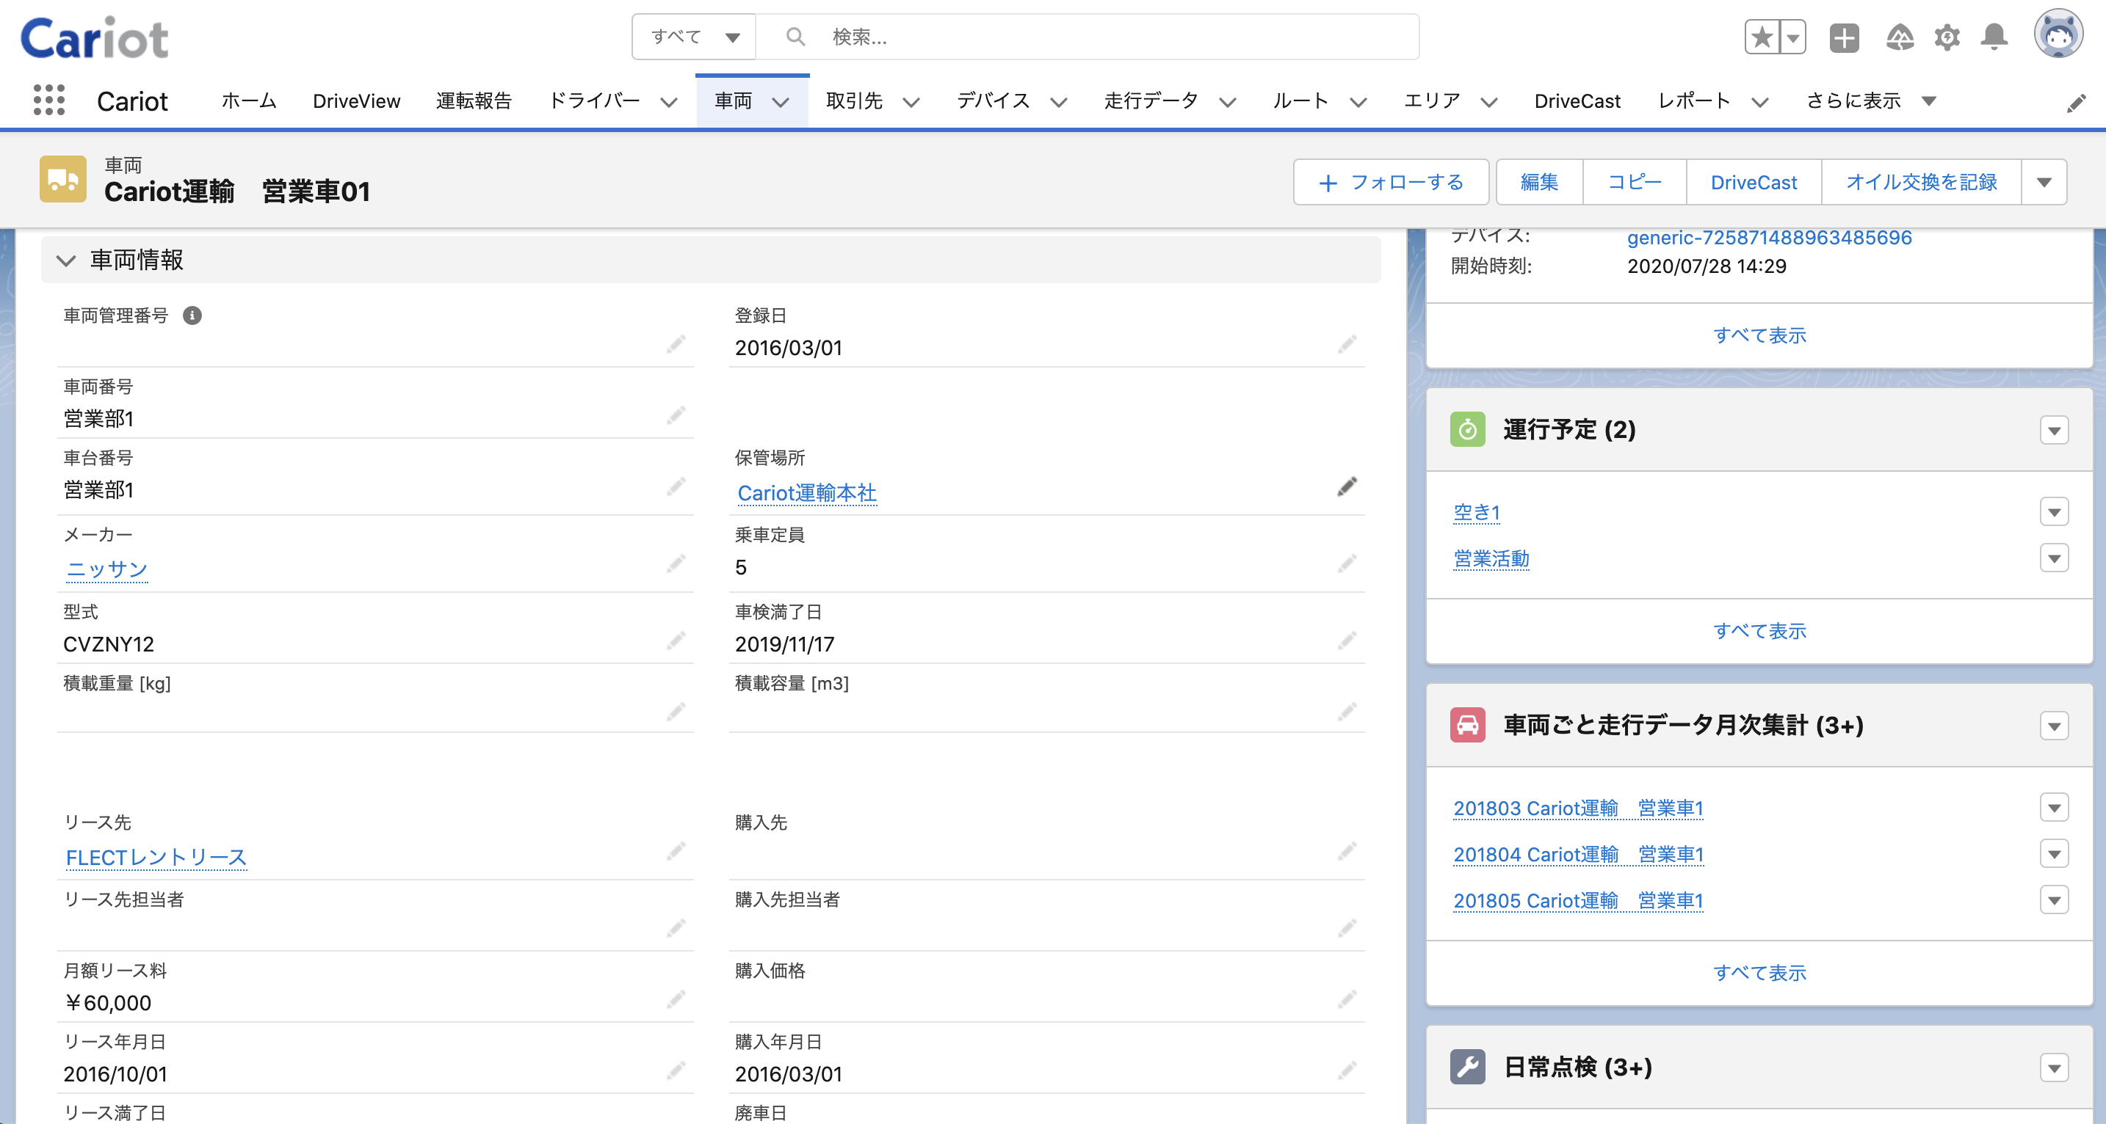
Task: Switch to the DriveView tab
Action: coord(356,101)
